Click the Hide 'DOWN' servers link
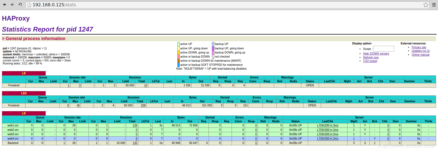438x150 pixels. point(376,54)
